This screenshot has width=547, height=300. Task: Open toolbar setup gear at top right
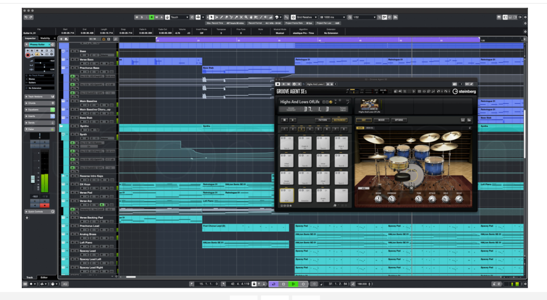(x=525, y=17)
